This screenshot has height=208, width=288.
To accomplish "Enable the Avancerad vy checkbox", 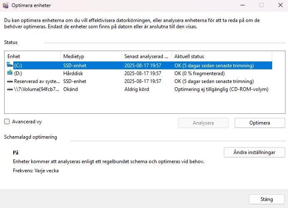I will 7,122.
